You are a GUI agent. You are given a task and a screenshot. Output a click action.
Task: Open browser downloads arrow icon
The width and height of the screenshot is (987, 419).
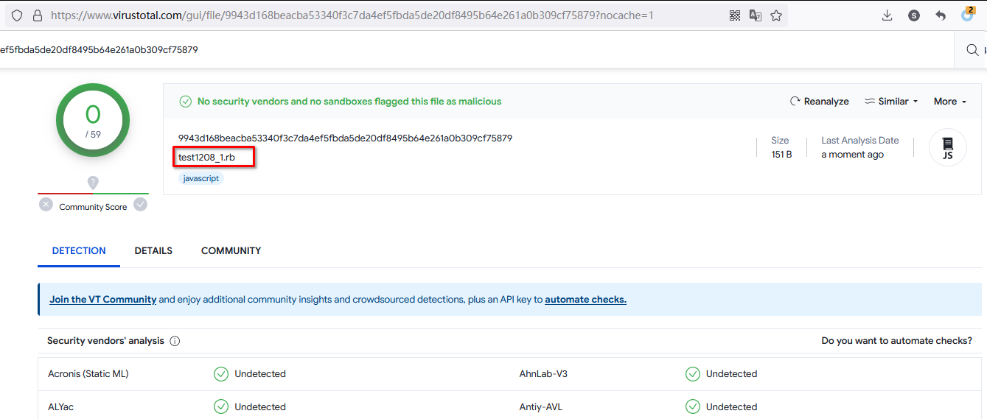(x=887, y=15)
